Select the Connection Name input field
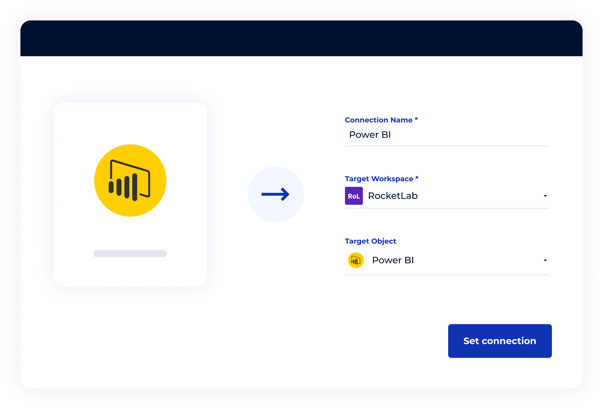This screenshot has width=603, height=409. click(x=441, y=135)
